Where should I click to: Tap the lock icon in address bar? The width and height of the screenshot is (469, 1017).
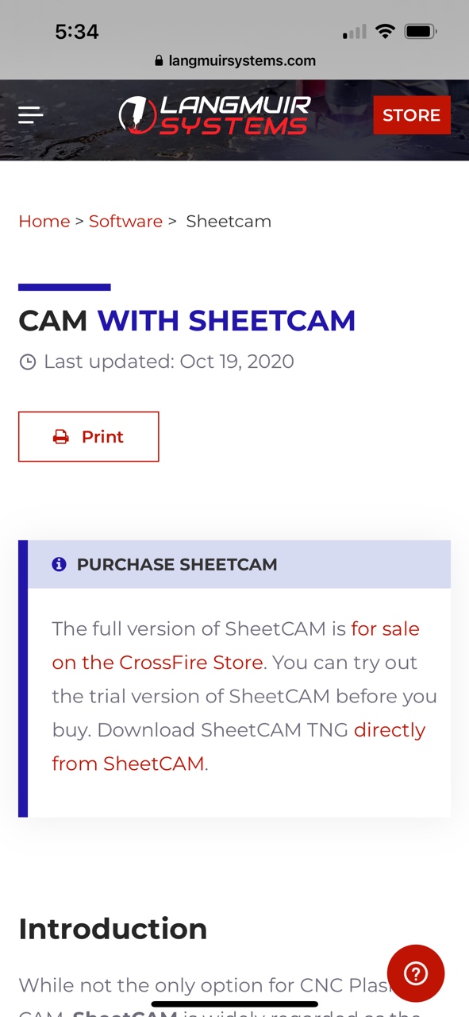tap(159, 60)
